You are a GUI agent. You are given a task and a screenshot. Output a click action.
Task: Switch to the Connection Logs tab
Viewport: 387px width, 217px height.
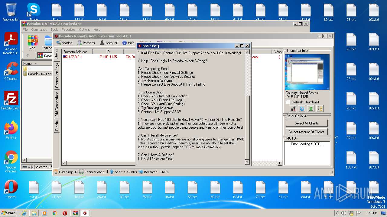click(x=57, y=75)
